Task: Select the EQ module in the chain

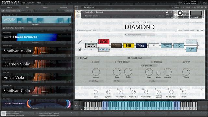Action: click(179, 45)
